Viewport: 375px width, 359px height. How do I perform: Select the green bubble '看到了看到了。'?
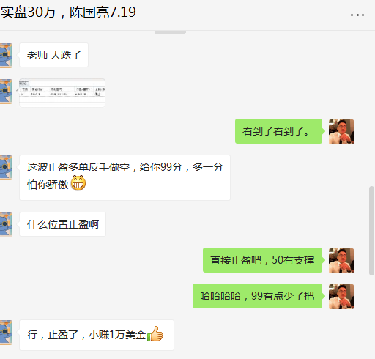pyautogui.click(x=278, y=131)
